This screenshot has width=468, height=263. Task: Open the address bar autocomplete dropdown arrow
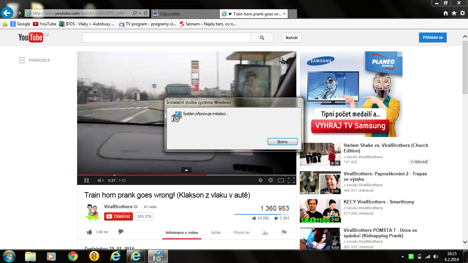pos(140,13)
